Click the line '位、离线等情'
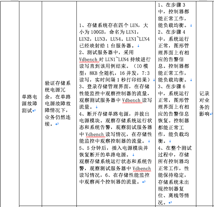Image resolution: width=214 pixels, height=207 pixels. [174, 196]
